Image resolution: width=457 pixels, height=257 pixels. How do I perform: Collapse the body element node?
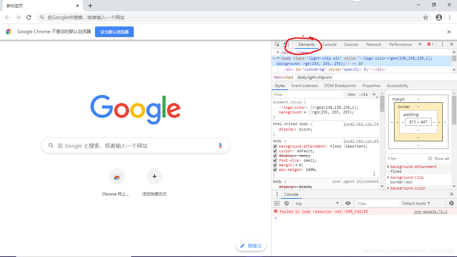pos(278,58)
